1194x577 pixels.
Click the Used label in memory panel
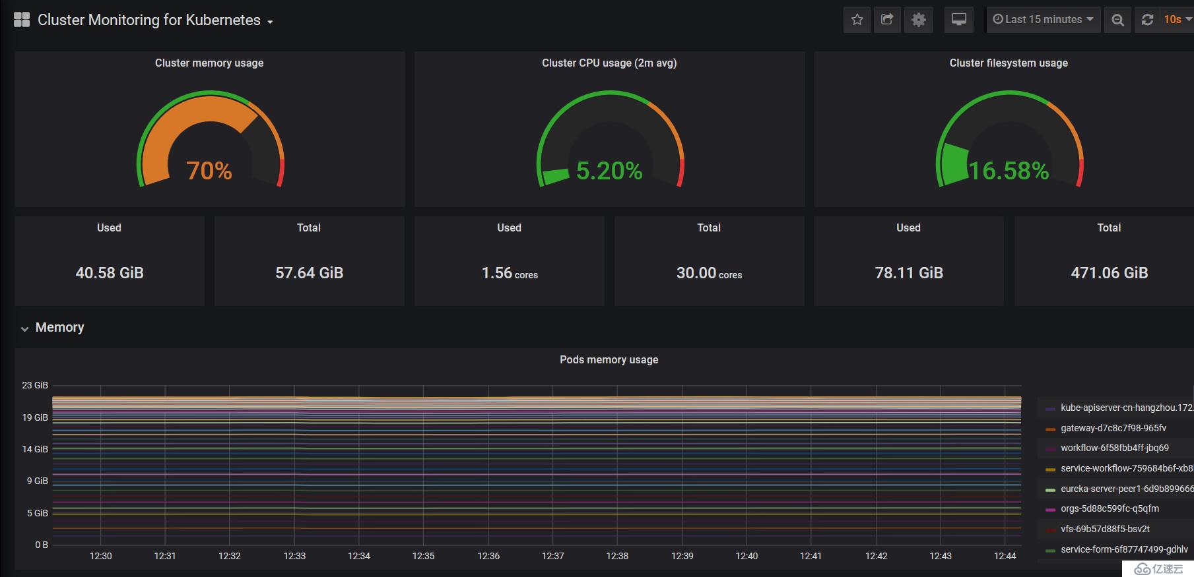coord(109,228)
